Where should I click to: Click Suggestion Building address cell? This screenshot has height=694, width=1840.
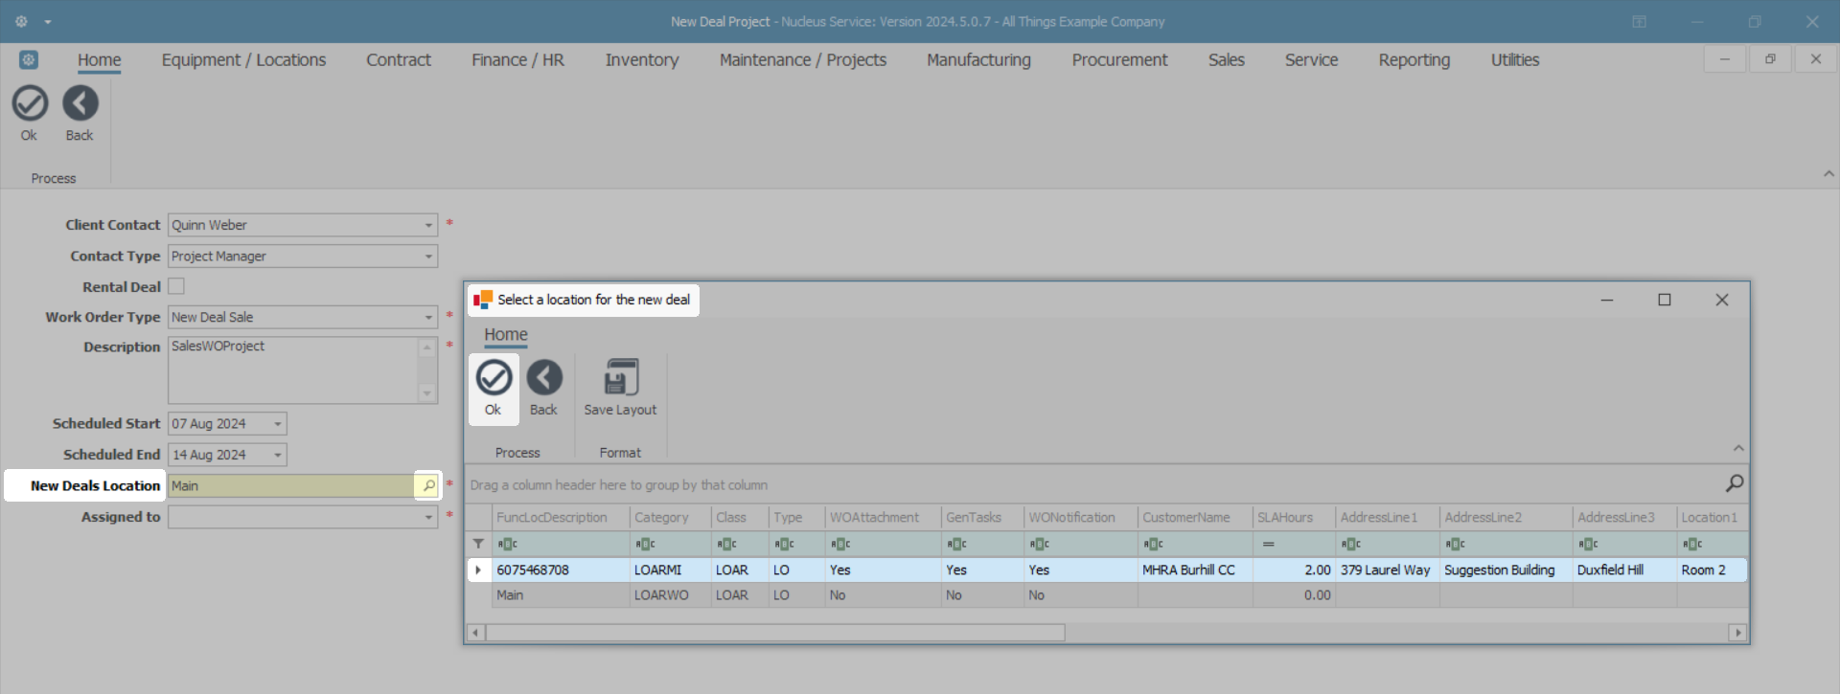[1506, 570]
